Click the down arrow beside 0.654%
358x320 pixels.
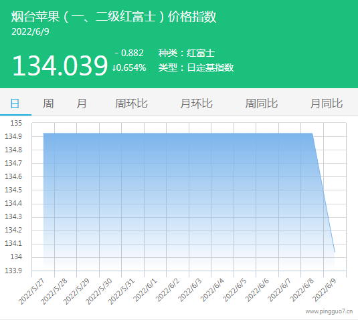point(114,67)
